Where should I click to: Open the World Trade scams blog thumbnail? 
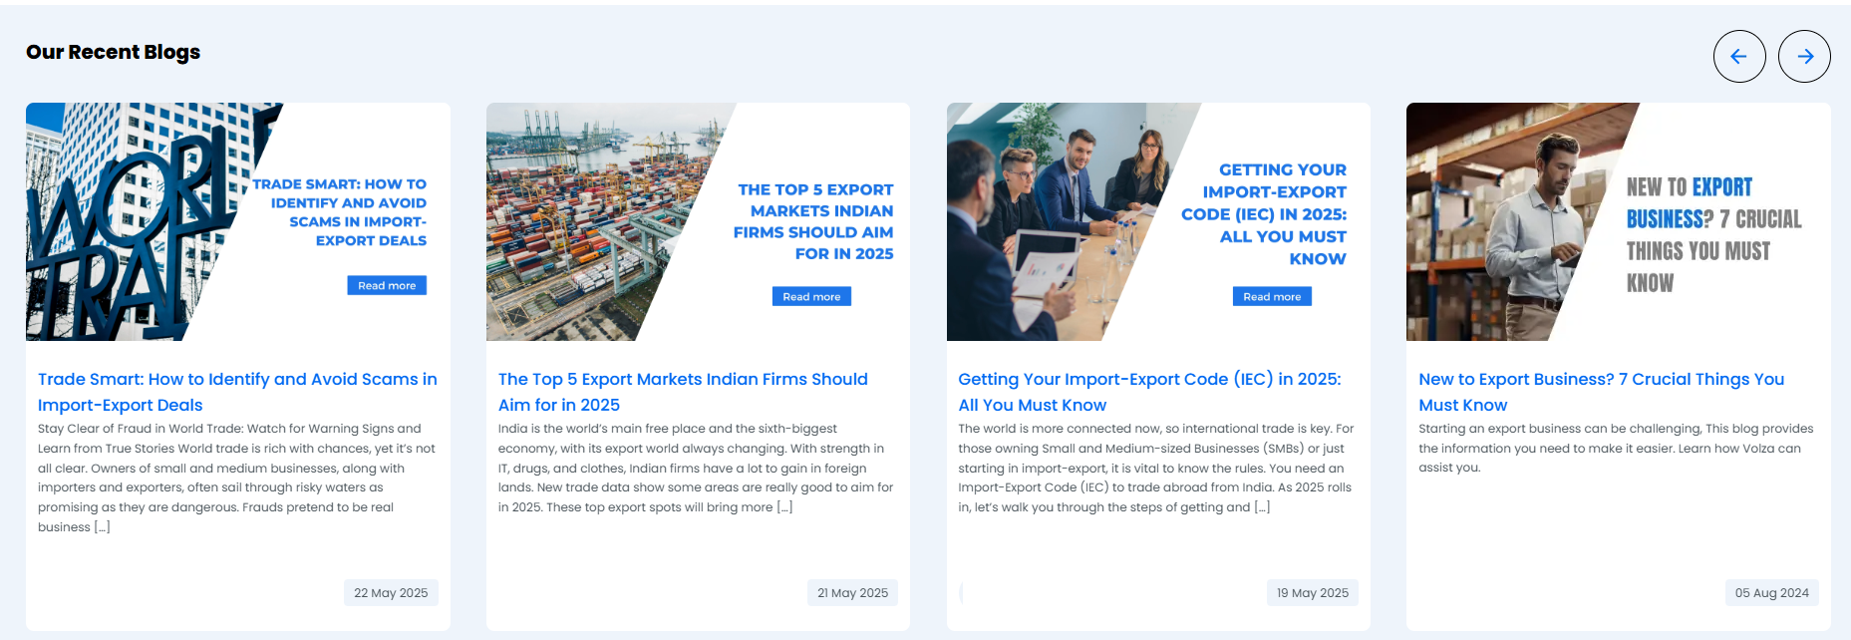click(x=238, y=221)
